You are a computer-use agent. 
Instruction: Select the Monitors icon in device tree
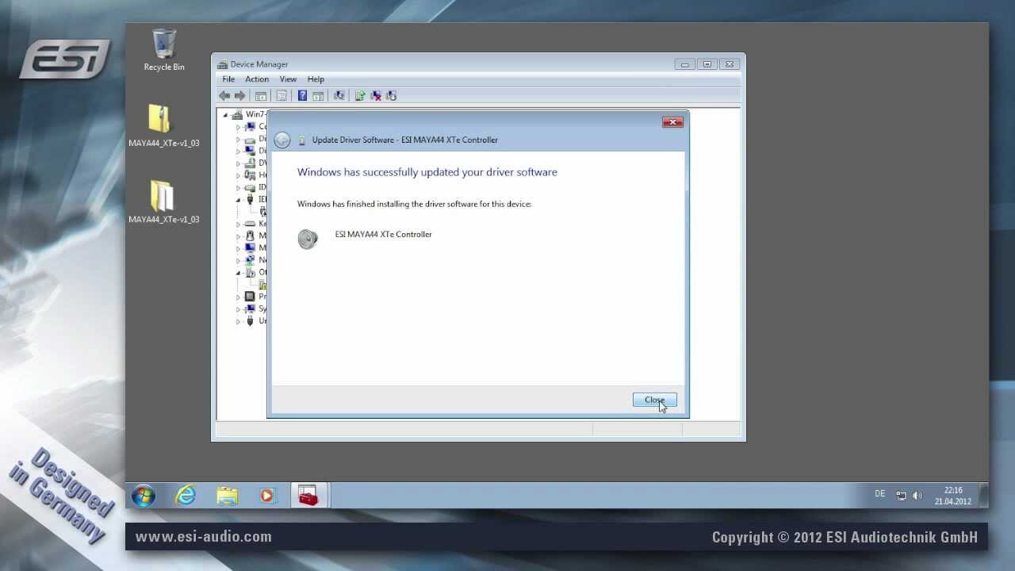[251, 248]
